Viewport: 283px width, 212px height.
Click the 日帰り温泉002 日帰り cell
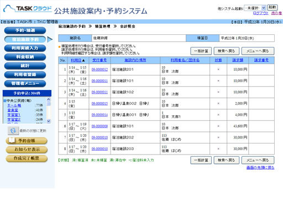coord(135,104)
